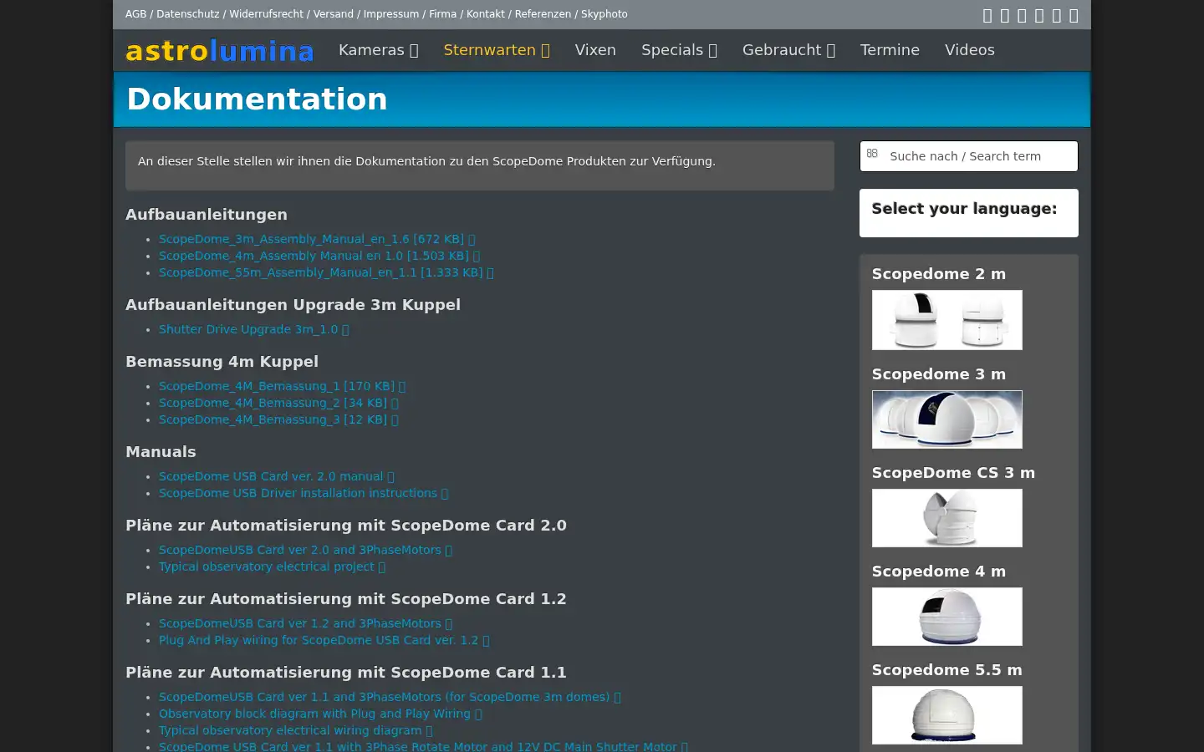Click icon after USB Card ver. 2.0 manual

(x=390, y=476)
